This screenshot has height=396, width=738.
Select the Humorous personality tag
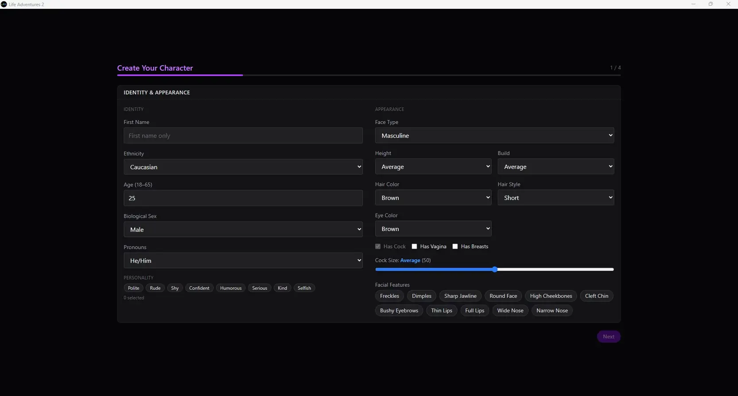pos(231,288)
